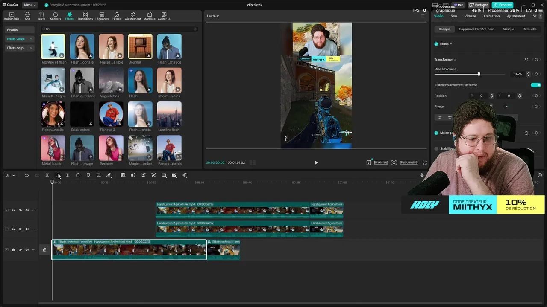This screenshot has width=547, height=307.
Task: Click the Favoris button
Action: pos(20,30)
